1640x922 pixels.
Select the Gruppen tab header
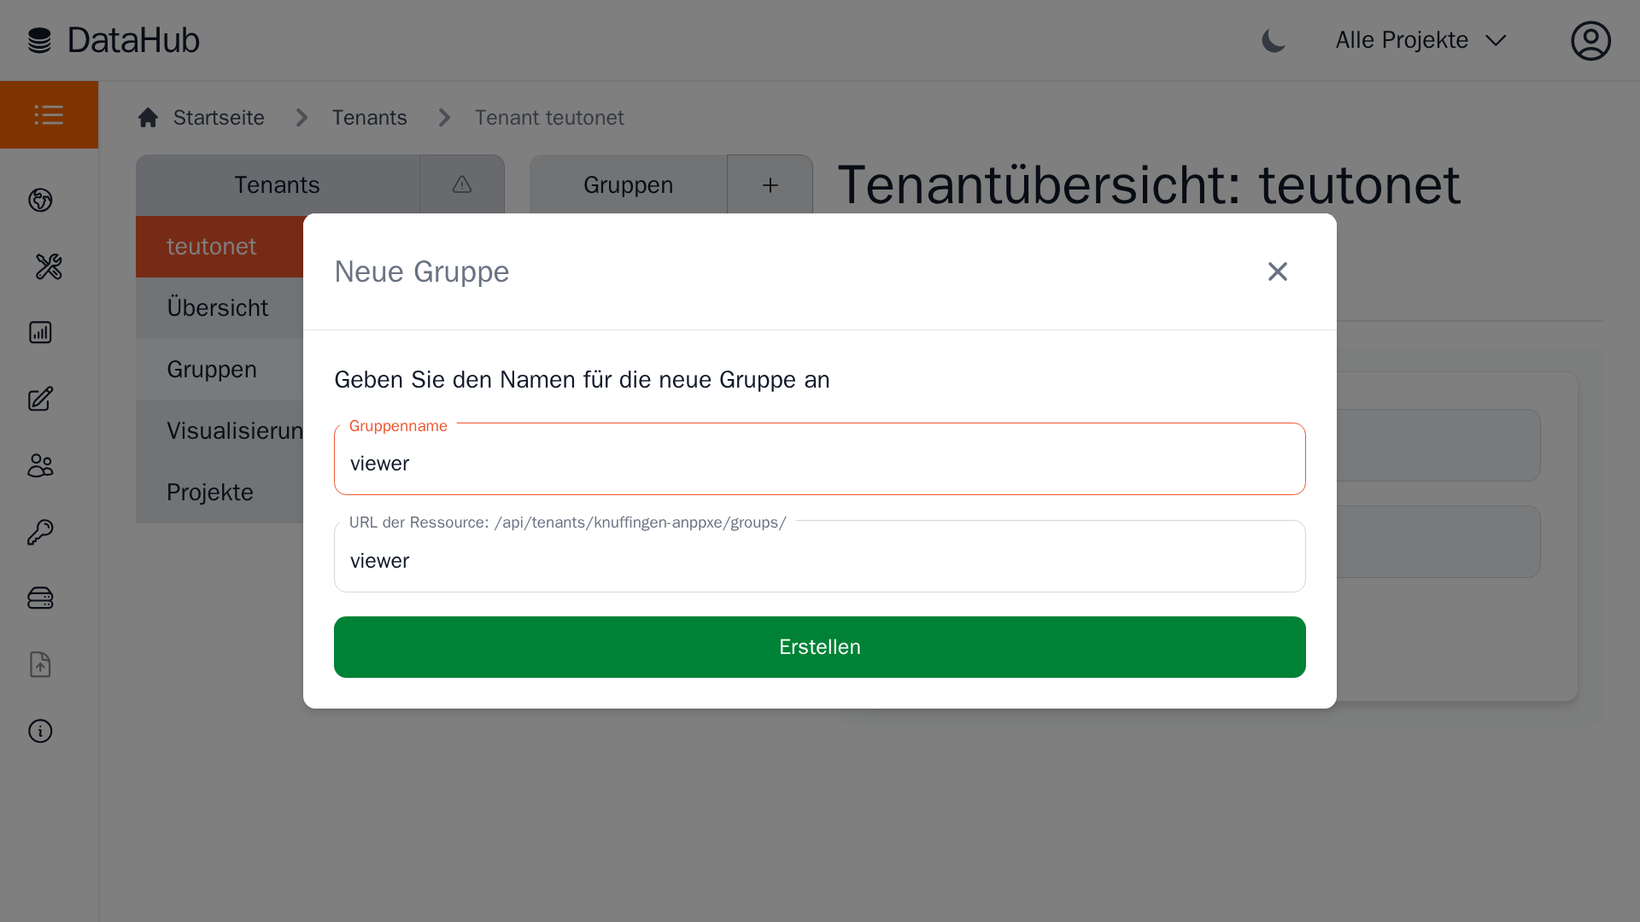[x=628, y=184]
